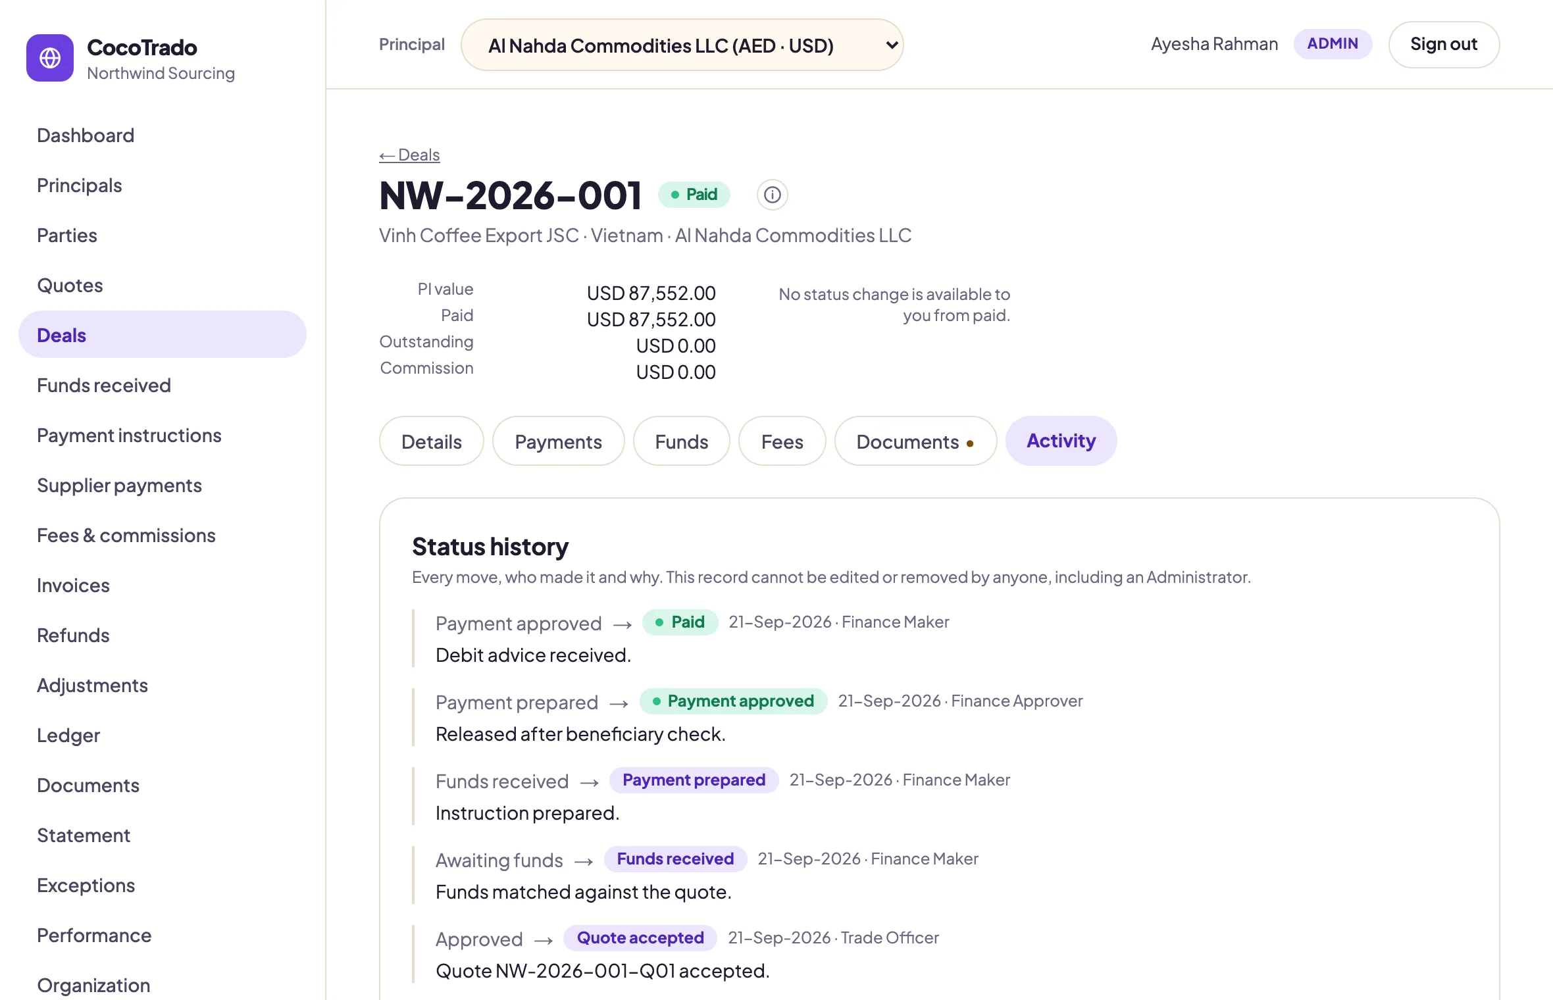The width and height of the screenshot is (1553, 1000).
Task: Switch to the Payments tab
Action: click(558, 441)
